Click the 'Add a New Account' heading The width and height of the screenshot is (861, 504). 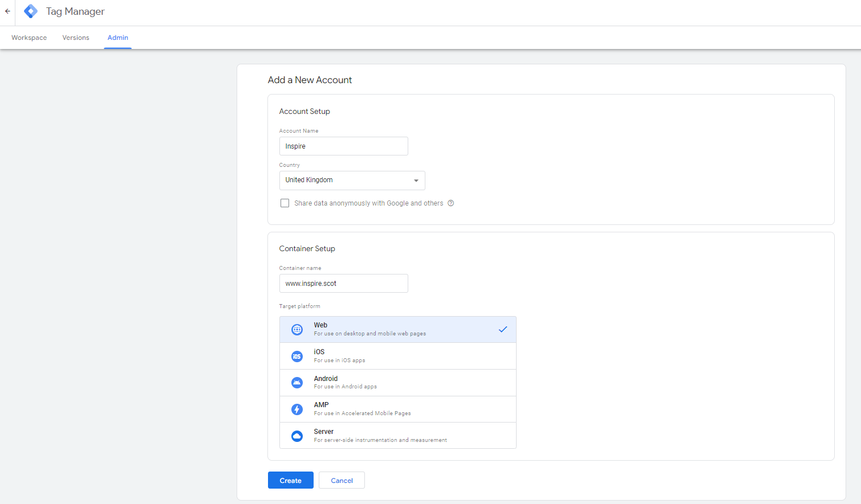(310, 80)
